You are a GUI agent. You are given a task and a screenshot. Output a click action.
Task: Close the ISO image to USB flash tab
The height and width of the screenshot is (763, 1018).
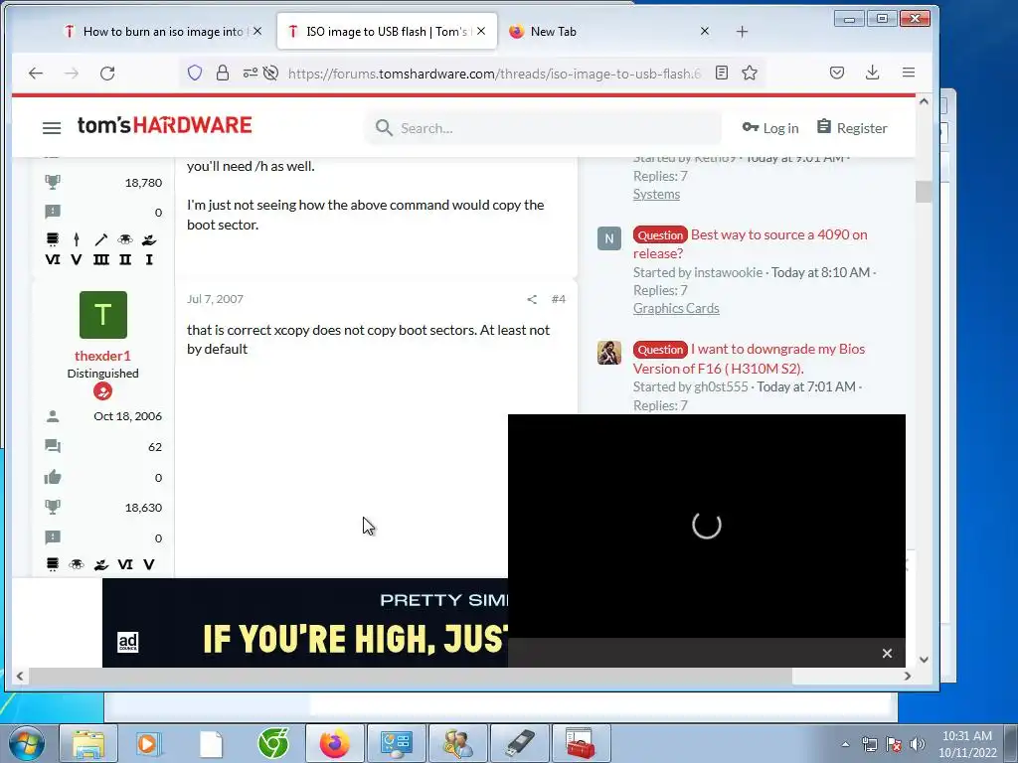click(x=481, y=31)
